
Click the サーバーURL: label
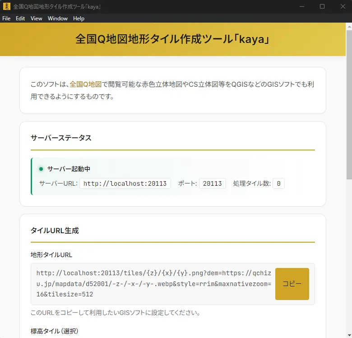click(58, 183)
